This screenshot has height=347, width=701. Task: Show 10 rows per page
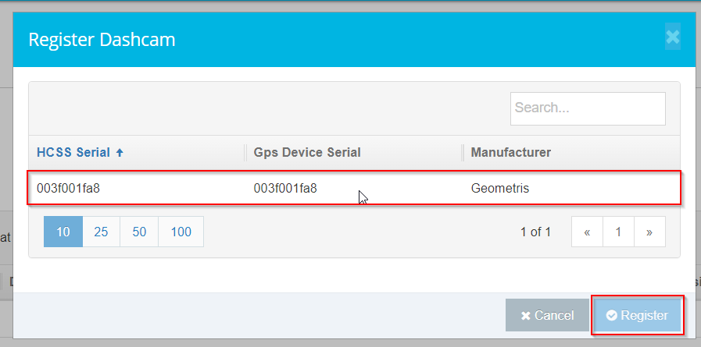(63, 232)
